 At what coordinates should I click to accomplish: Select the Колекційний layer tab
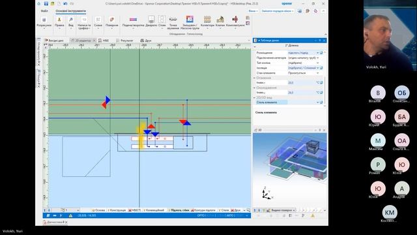point(154,210)
